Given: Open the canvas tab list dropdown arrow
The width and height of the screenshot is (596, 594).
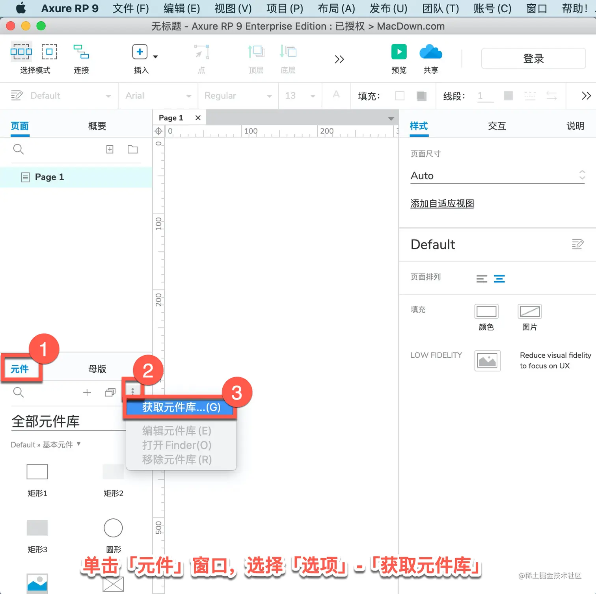Looking at the screenshot, I should click(x=391, y=119).
